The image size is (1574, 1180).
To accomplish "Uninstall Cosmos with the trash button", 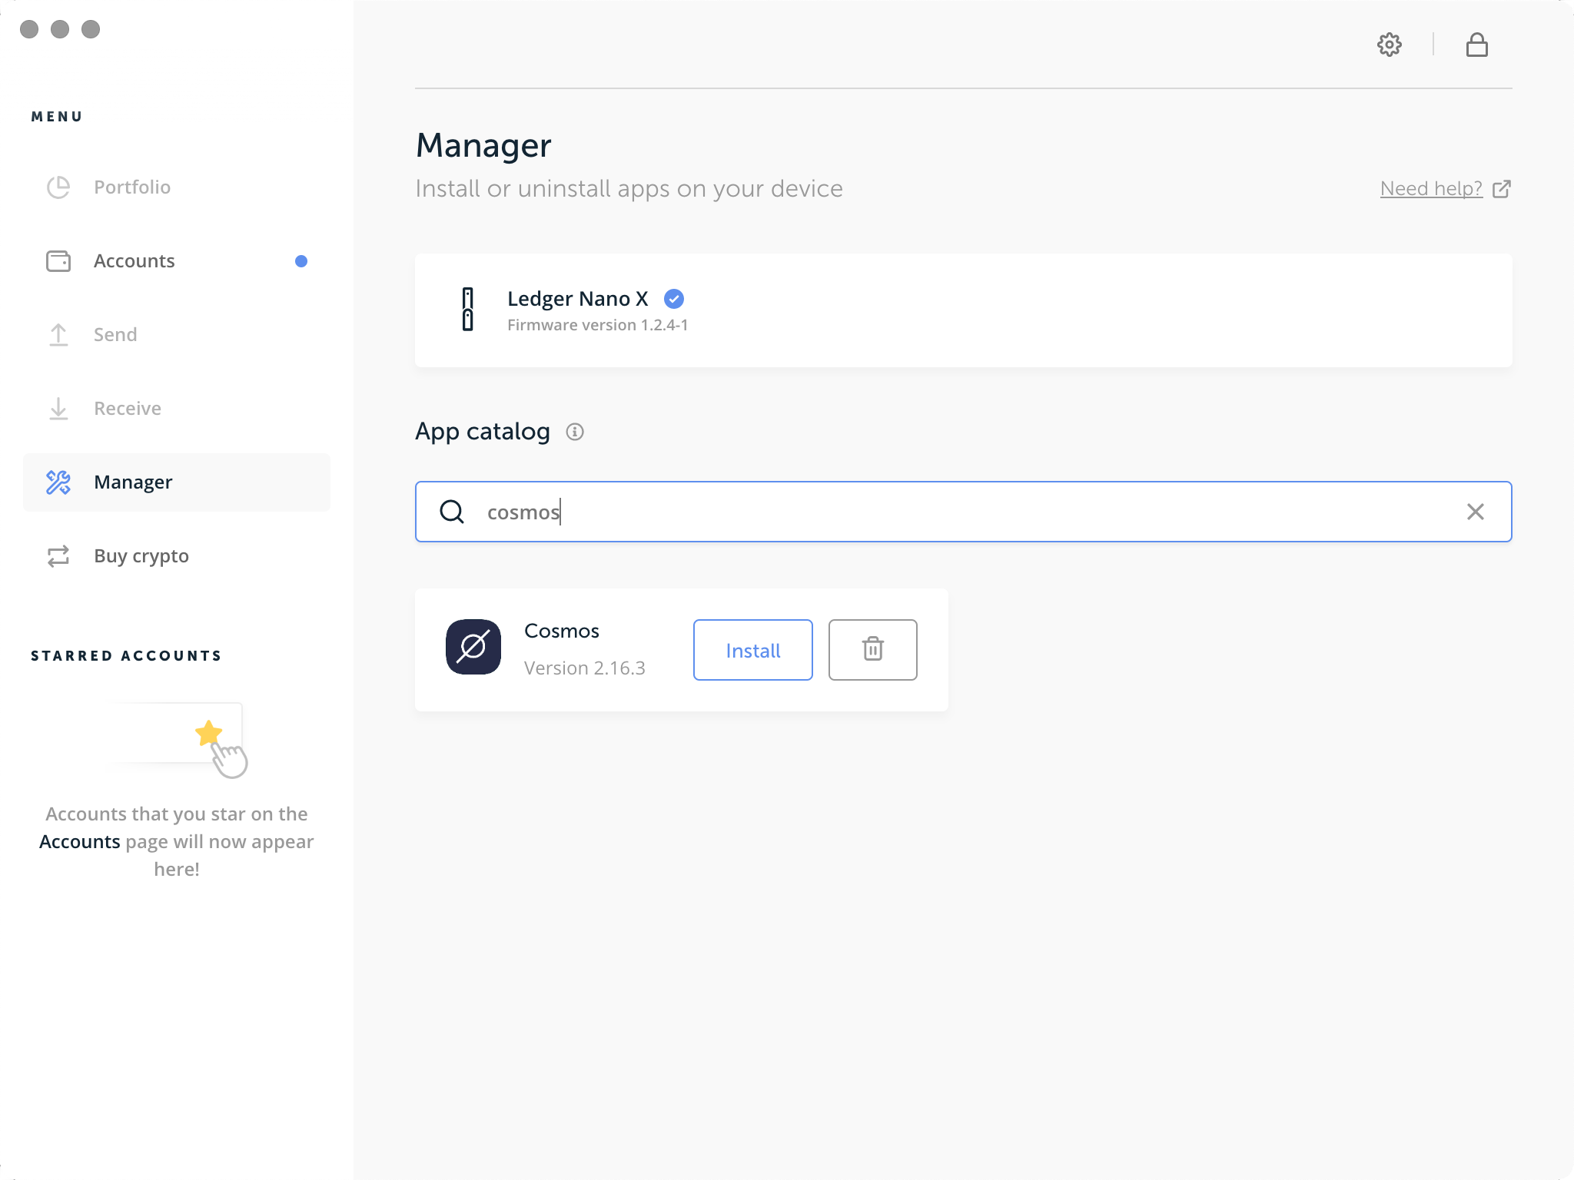I will click(x=873, y=650).
